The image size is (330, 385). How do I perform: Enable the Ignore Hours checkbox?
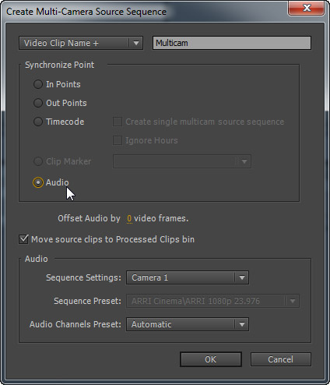pos(118,140)
